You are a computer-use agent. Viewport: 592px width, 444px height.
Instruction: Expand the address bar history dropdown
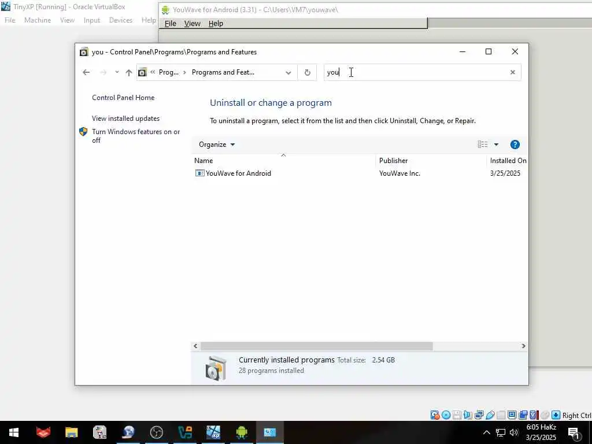(x=288, y=72)
